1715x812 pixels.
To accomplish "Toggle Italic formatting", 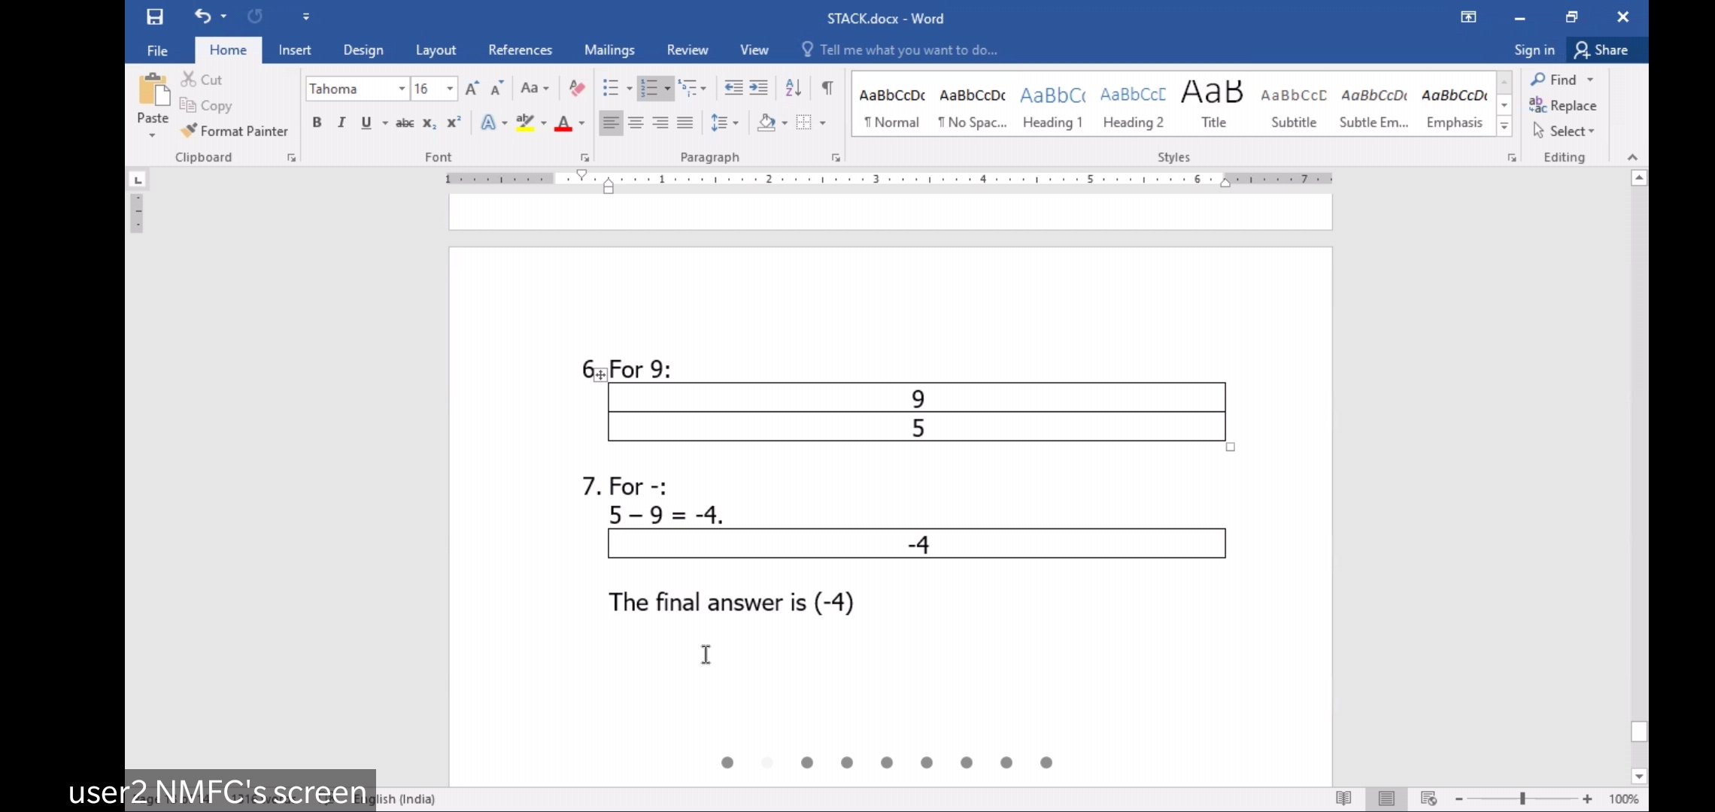I will pyautogui.click(x=341, y=123).
